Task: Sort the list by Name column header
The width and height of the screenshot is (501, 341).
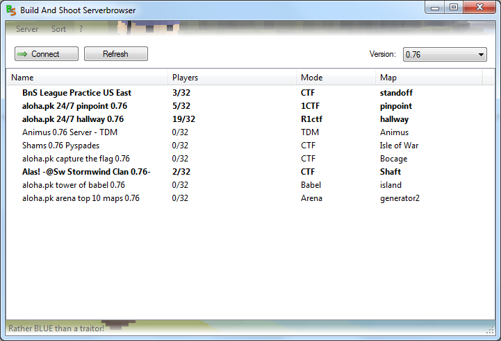Action: click(22, 78)
